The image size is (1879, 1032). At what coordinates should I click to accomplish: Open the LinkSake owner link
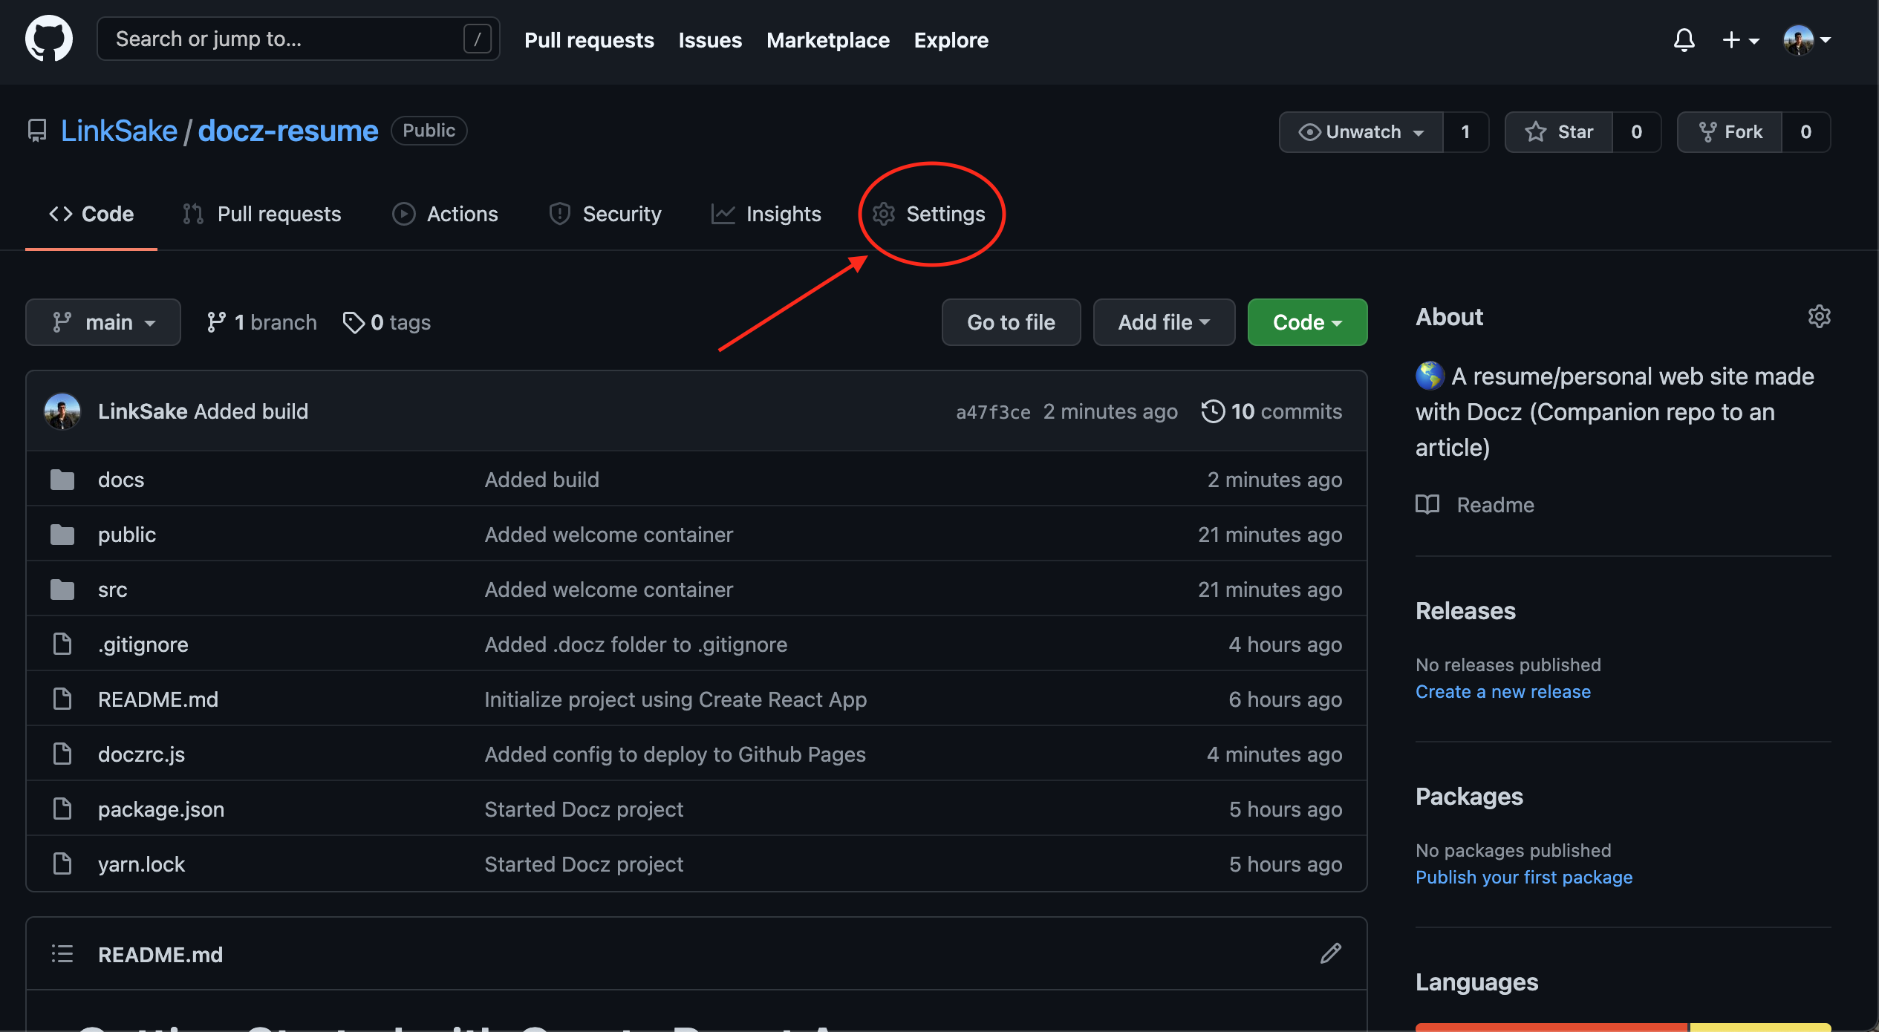119,131
